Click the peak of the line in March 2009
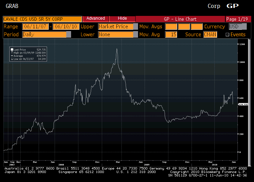The image size is (254, 182). 117,49
